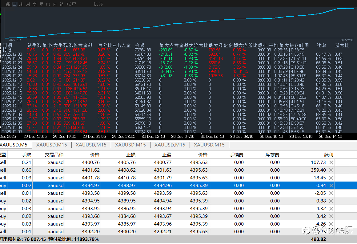Open the 月 (monthly) statistics tab
The image size is (357, 244).
pyautogui.click(x=28, y=4)
